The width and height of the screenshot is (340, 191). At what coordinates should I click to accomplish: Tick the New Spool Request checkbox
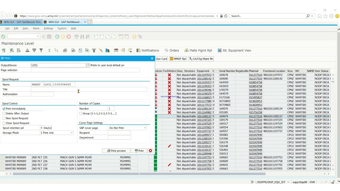point(4,118)
